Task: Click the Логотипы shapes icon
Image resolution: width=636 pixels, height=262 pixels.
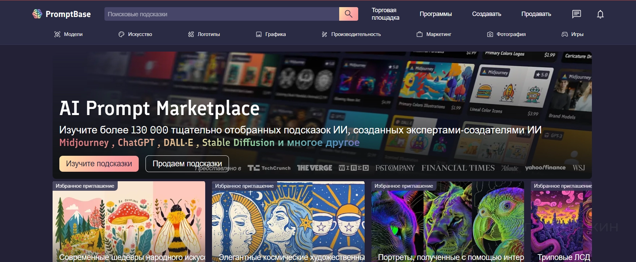Action: point(191,34)
